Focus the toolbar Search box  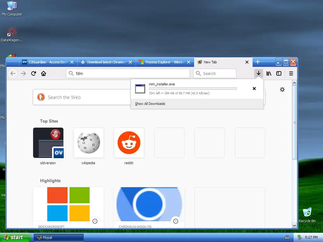pyautogui.click(x=214, y=73)
